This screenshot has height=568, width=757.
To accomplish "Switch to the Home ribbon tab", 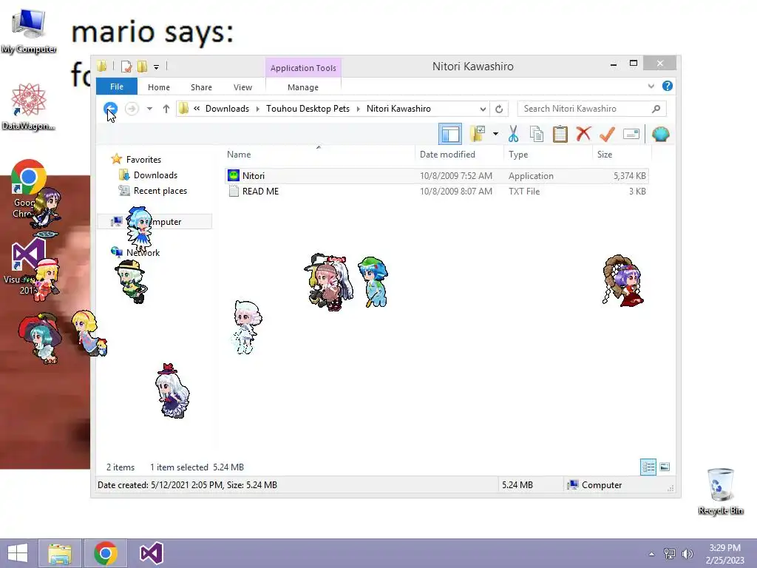I will tap(159, 87).
